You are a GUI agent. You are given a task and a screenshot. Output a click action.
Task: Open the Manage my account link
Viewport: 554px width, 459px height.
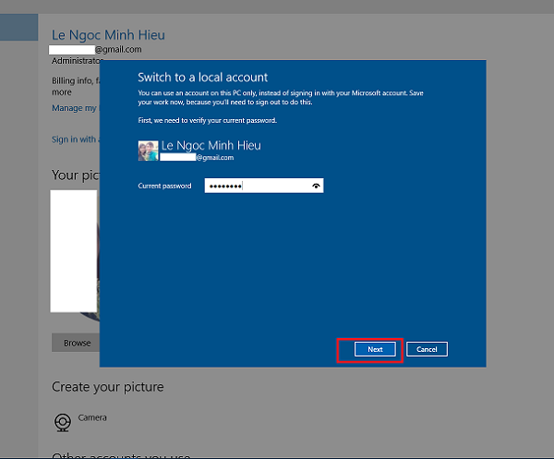point(74,109)
